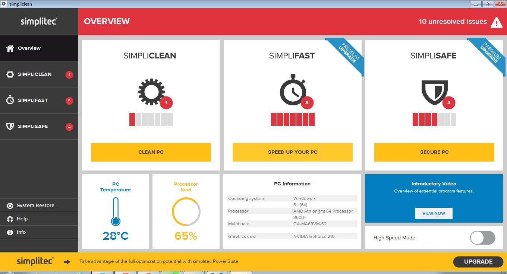Click the 65% processor load value
Viewport: 507px width, 274px height.
186,236
